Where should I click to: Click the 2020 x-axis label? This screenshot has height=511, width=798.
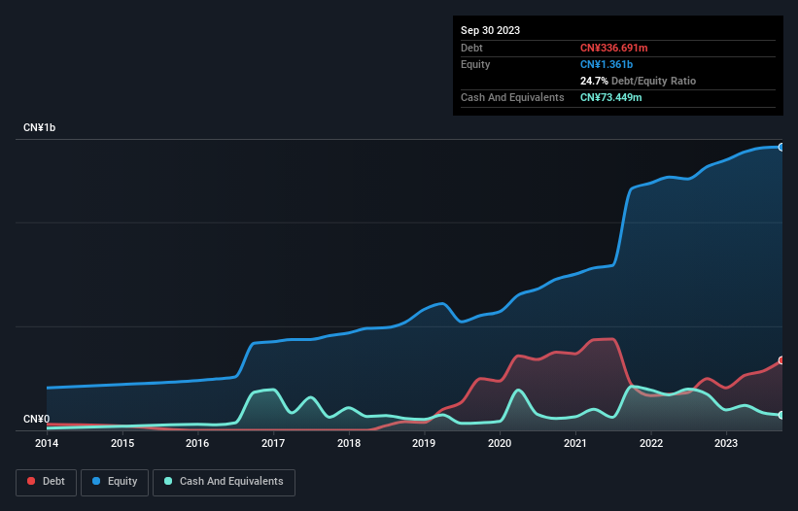(x=500, y=443)
